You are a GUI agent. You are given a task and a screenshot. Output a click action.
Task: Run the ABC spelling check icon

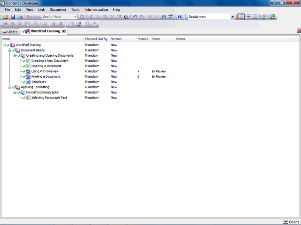pyautogui.click(x=171, y=17)
